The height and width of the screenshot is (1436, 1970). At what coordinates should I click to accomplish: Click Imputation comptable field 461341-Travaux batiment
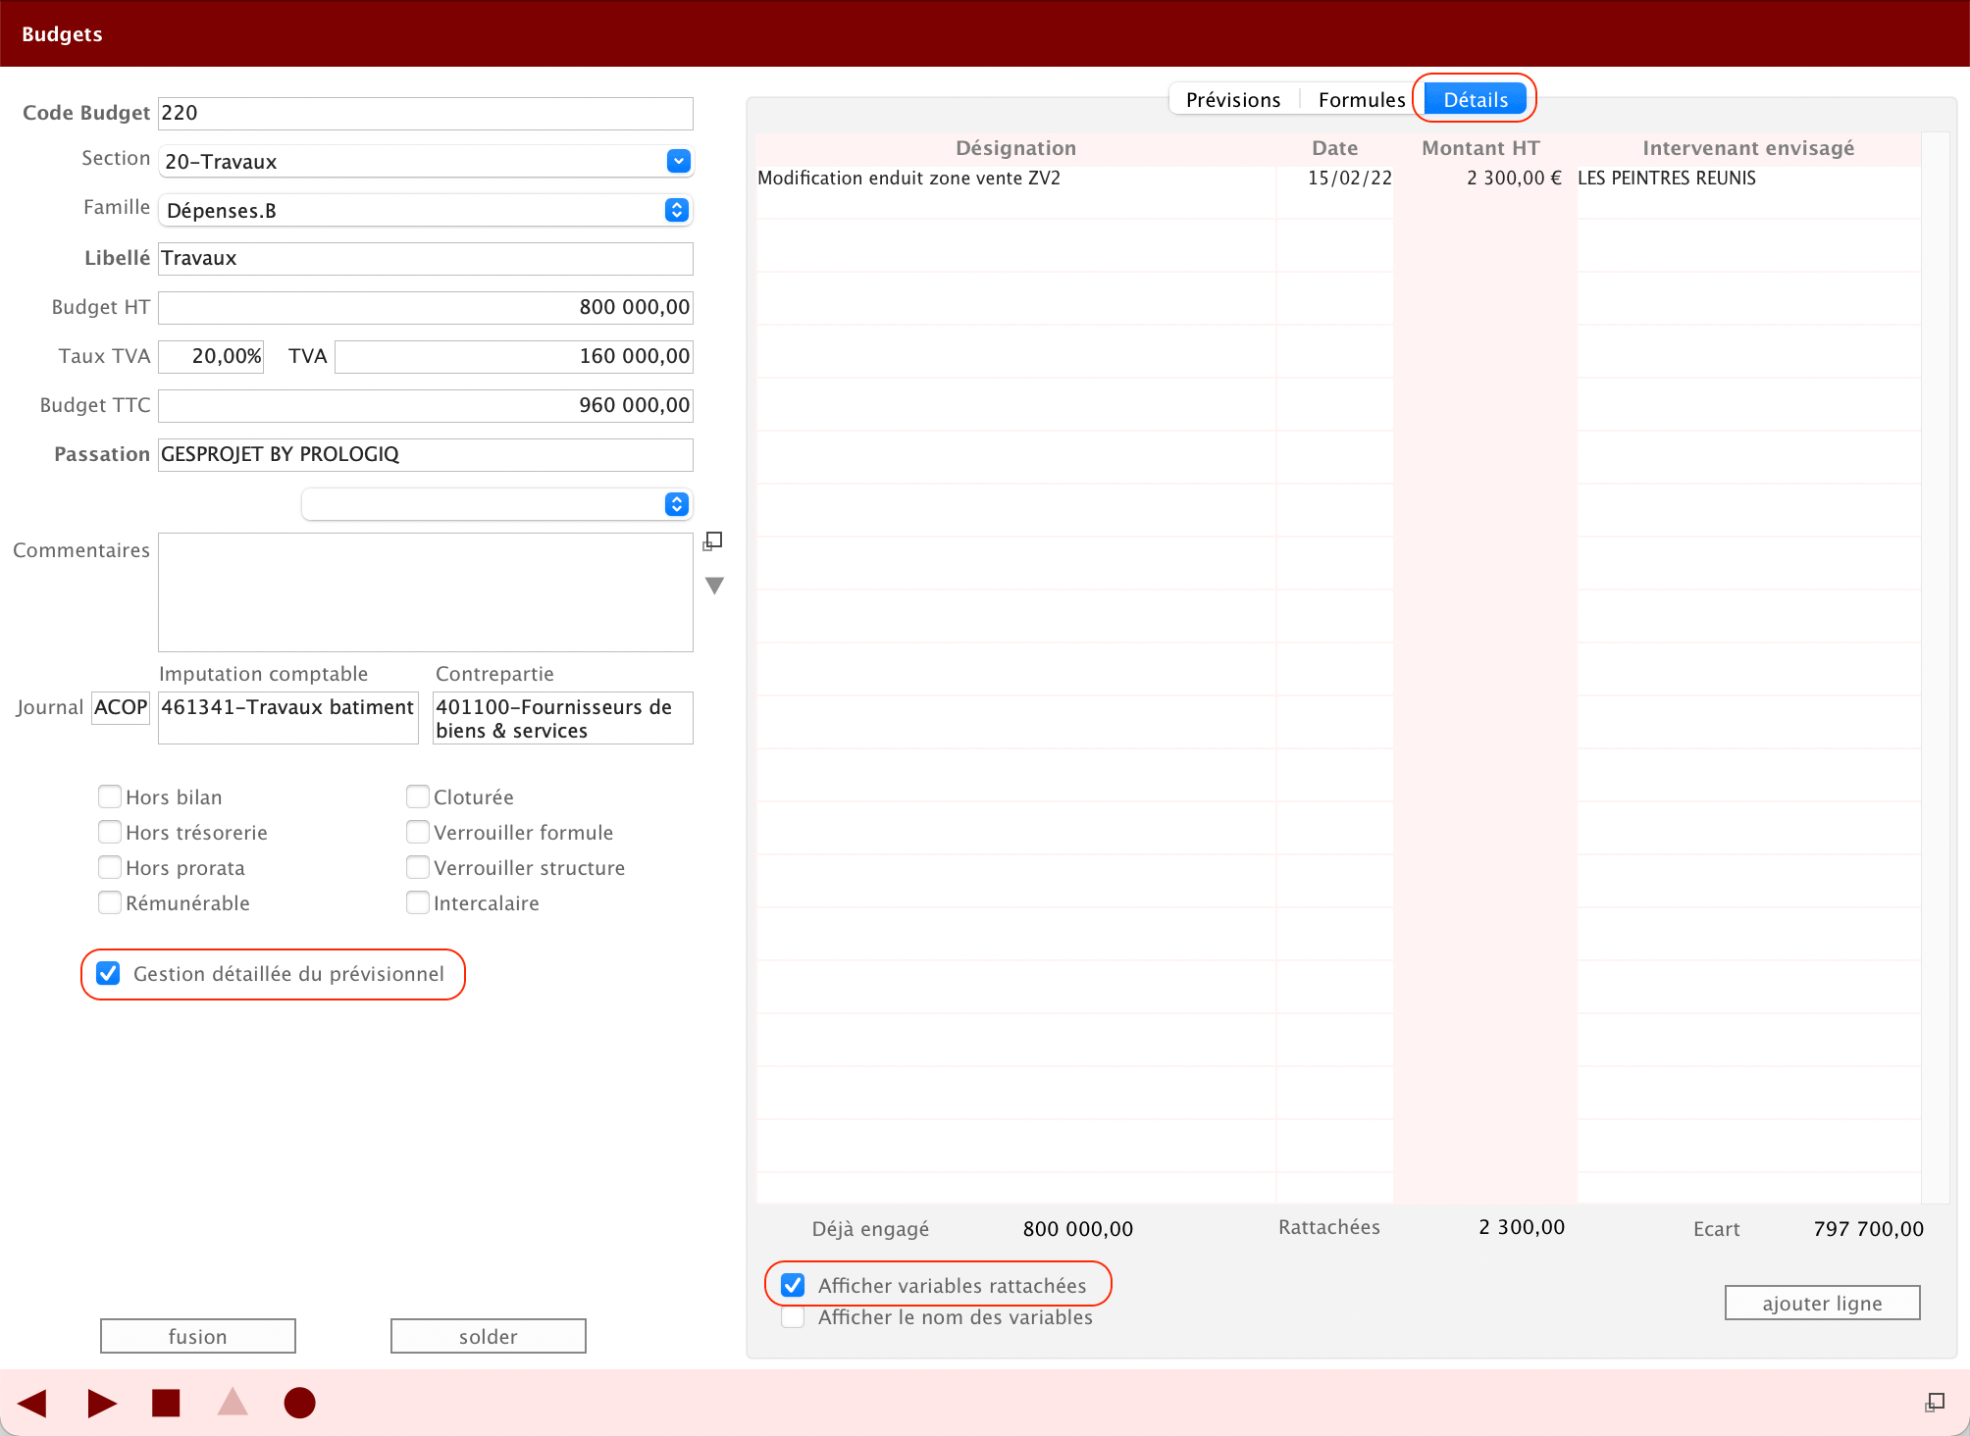(x=288, y=718)
